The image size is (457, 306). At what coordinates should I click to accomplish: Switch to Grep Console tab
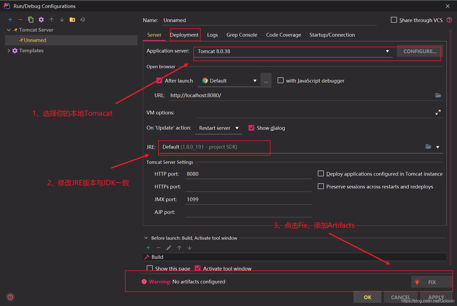[242, 35]
